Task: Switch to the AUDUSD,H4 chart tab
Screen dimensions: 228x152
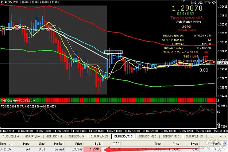Action: pyautogui.click(x=11, y=136)
